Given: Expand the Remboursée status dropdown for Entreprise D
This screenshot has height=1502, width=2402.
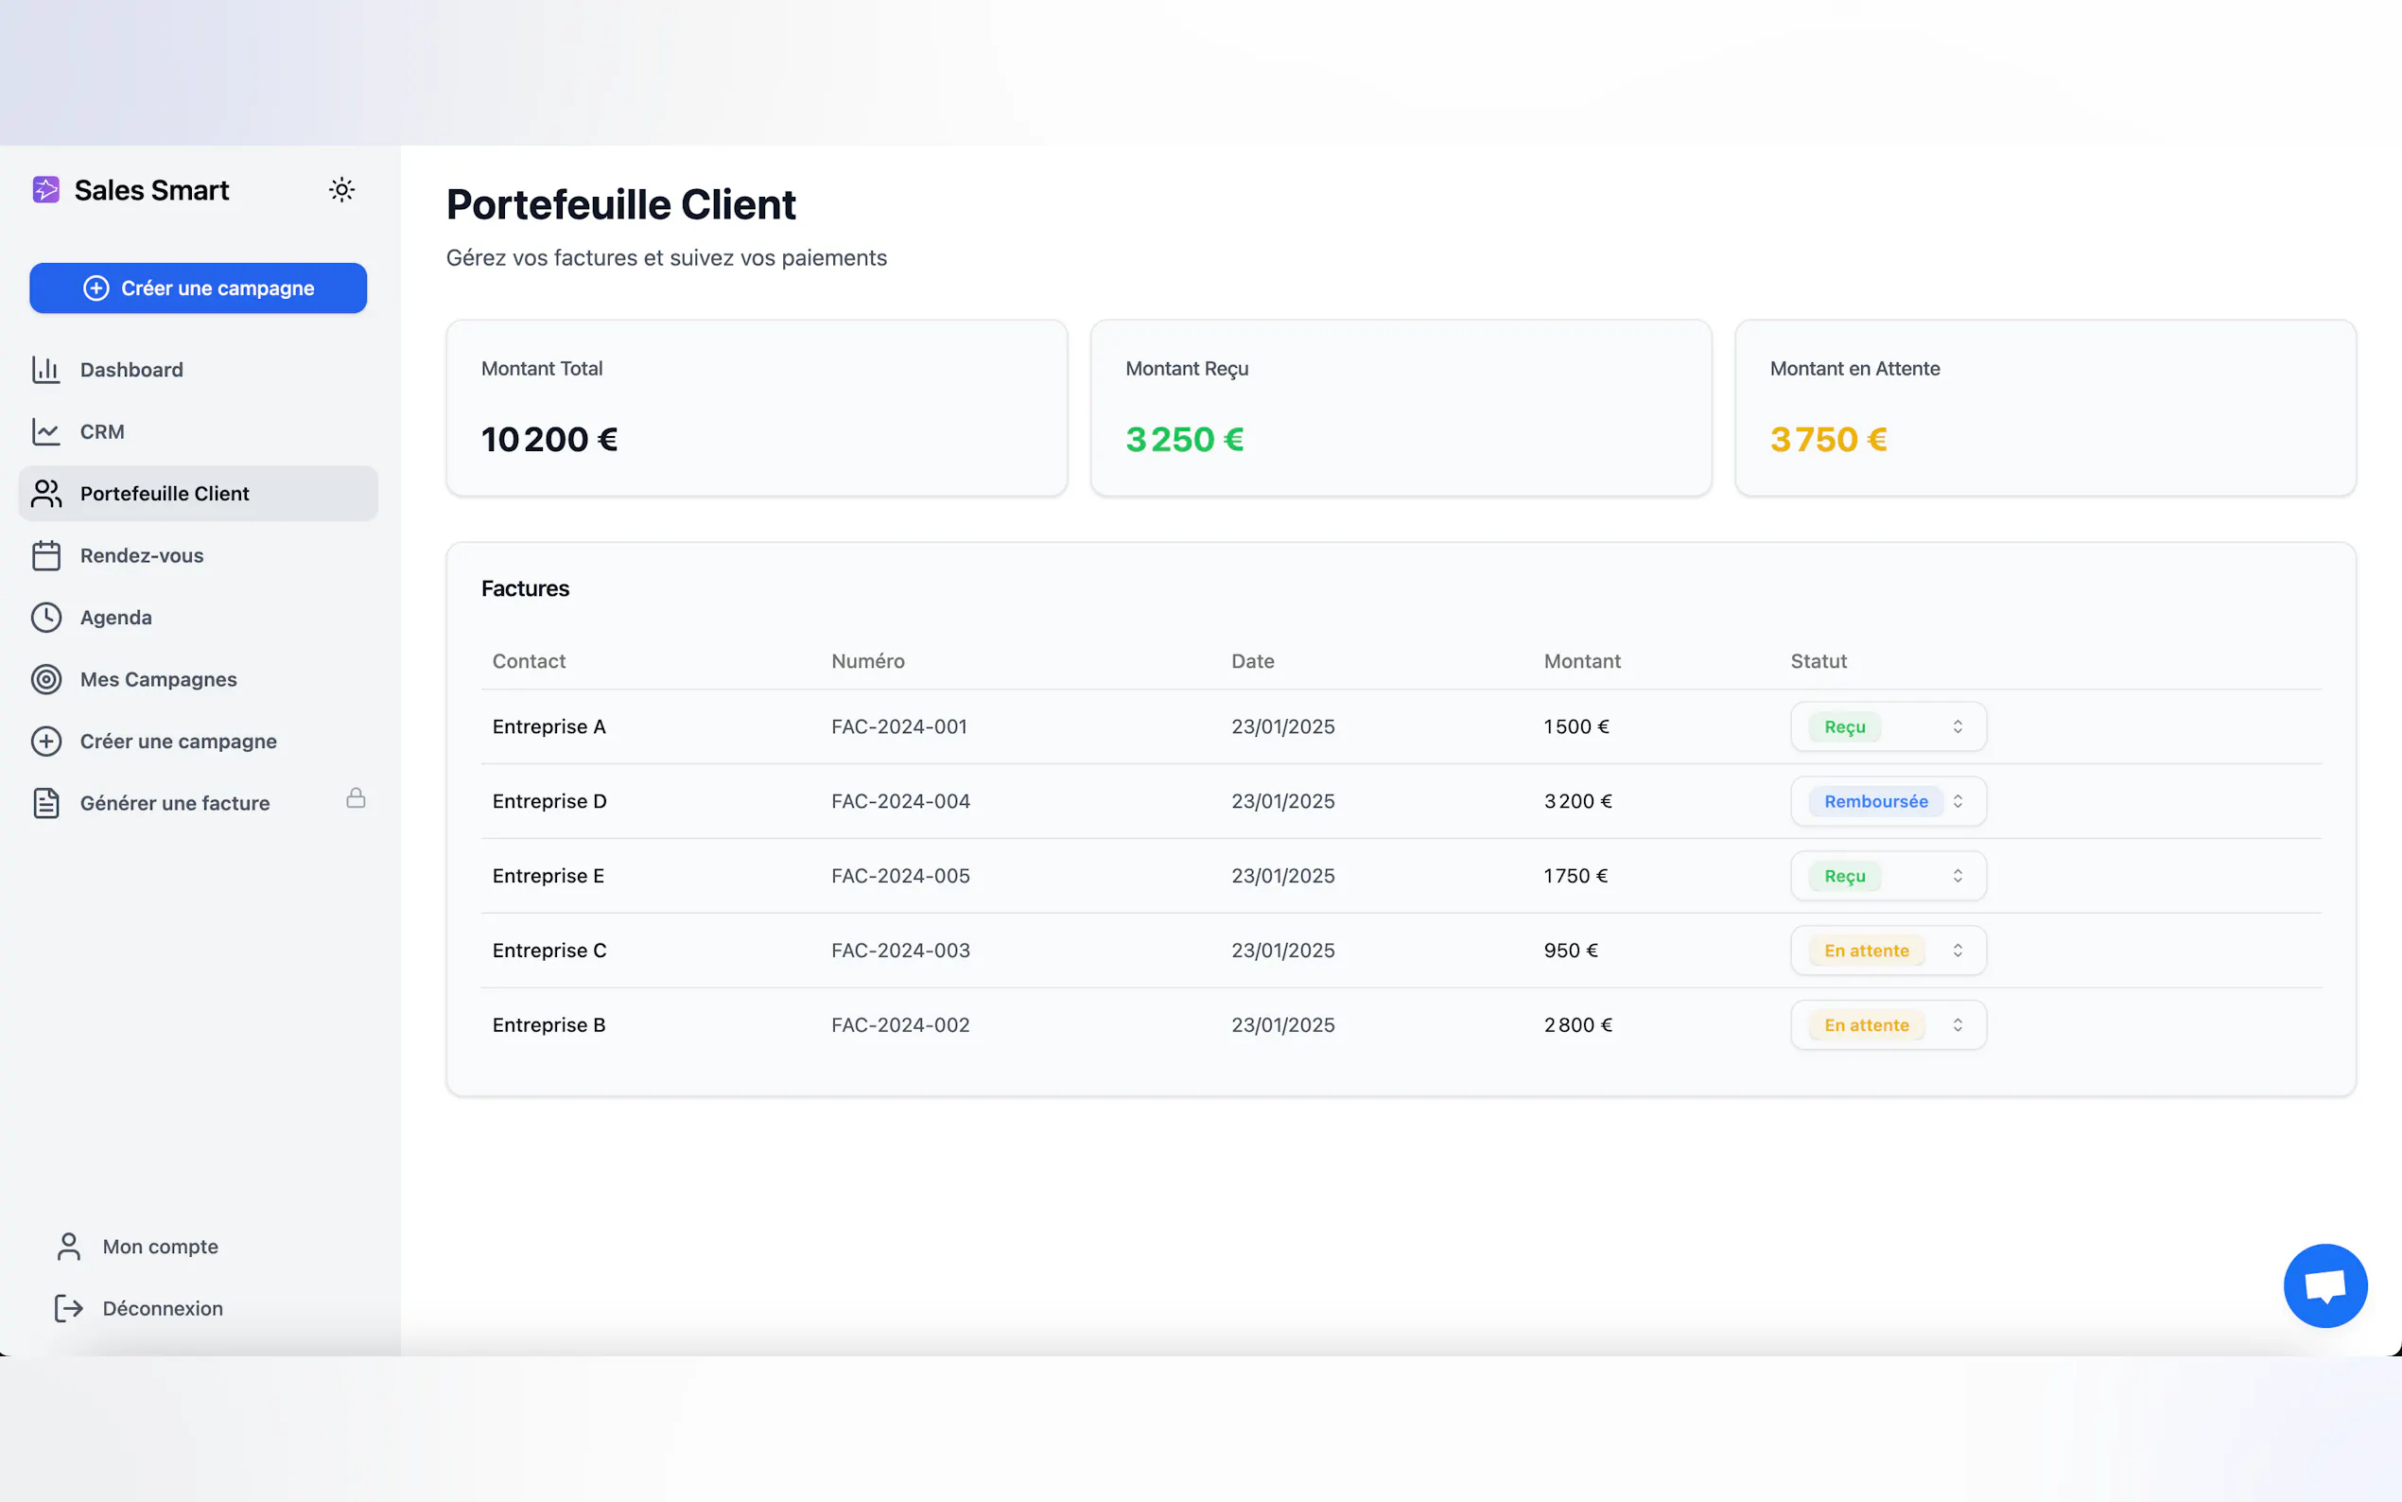Looking at the screenshot, I should pyautogui.click(x=1888, y=802).
